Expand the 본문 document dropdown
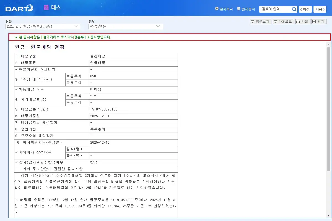The height and width of the screenshot is (221, 332). [43, 26]
